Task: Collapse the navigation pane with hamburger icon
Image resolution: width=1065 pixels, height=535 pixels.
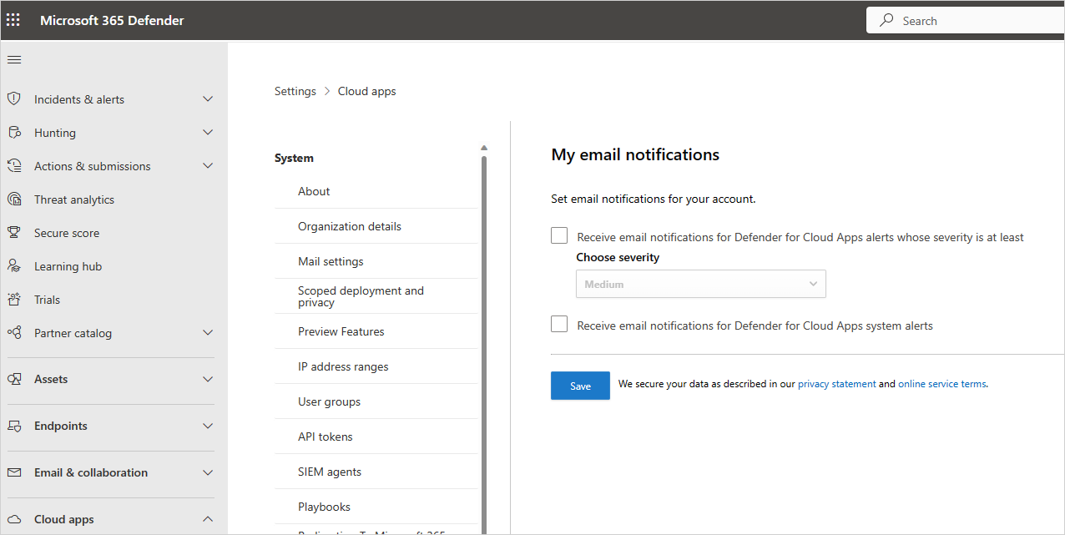Action: (x=13, y=59)
